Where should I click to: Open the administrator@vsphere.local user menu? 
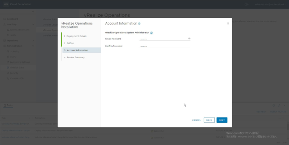click(270, 4)
